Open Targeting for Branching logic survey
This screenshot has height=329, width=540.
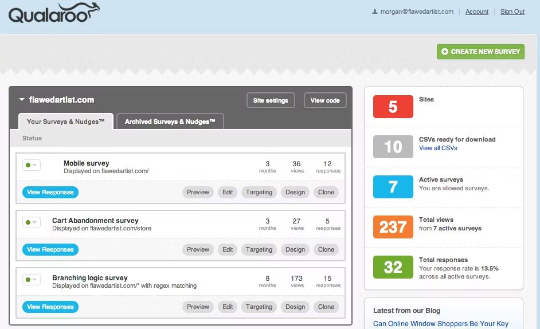click(259, 307)
